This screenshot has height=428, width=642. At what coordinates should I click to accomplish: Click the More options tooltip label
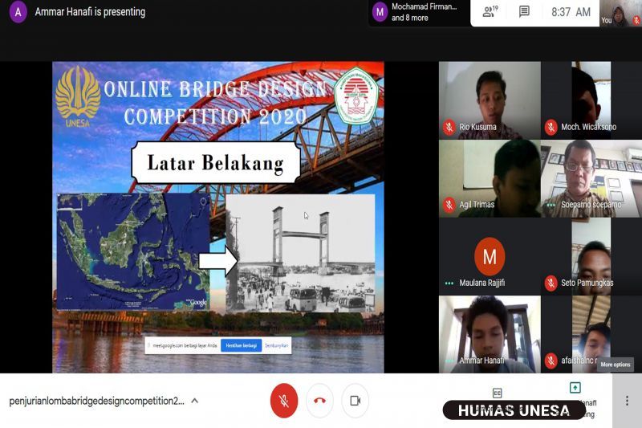click(x=616, y=364)
